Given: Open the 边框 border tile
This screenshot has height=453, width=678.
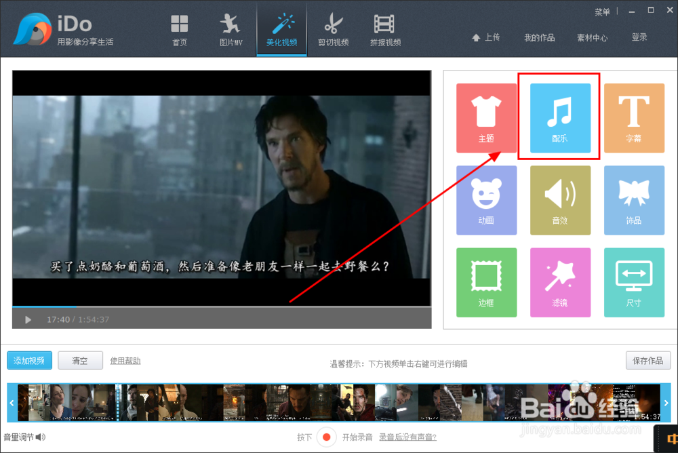Looking at the screenshot, I should (486, 282).
